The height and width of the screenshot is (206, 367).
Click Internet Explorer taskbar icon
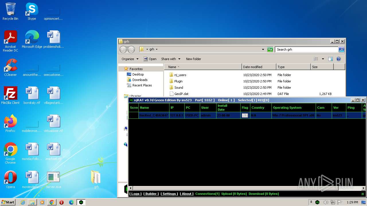click(x=23, y=202)
